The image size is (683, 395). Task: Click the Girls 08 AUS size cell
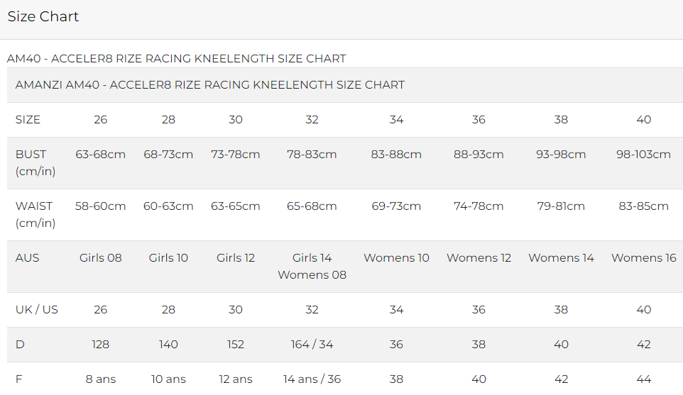(101, 258)
